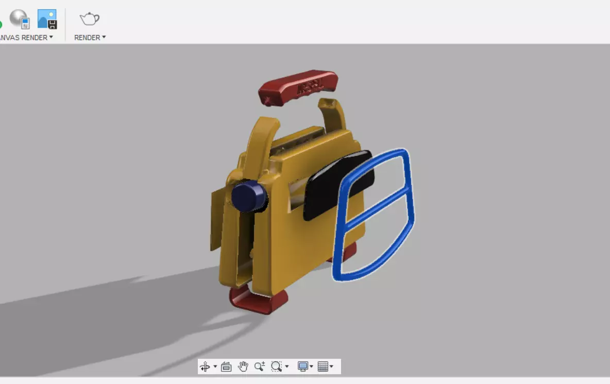Open Display Settings monitor icon
Image resolution: width=610 pixels, height=384 pixels.
302,366
